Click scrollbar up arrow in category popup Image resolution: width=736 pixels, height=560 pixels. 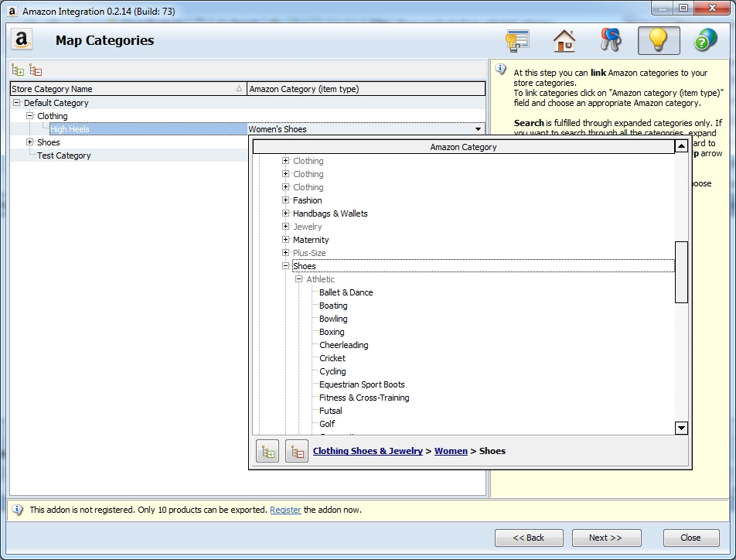(x=681, y=147)
